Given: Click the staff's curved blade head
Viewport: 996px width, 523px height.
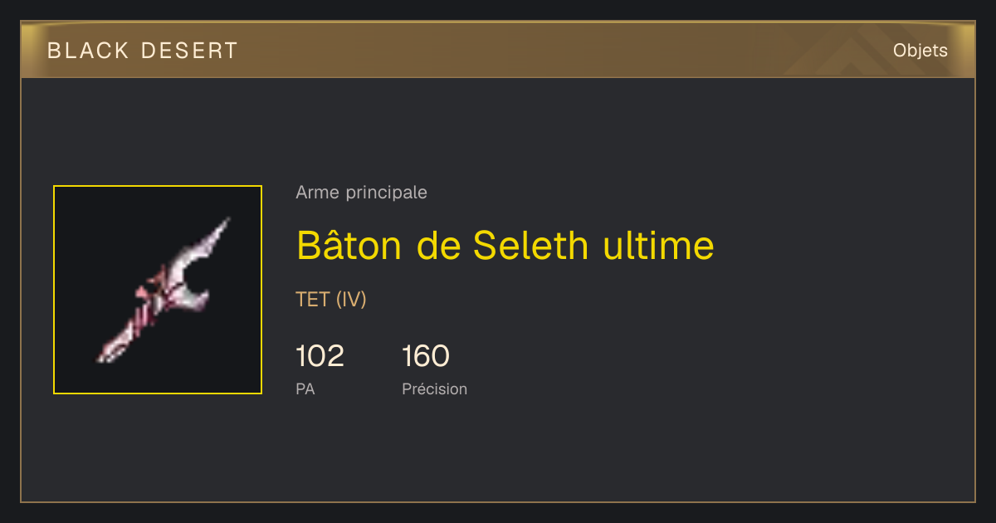Looking at the screenshot, I should [x=195, y=272].
